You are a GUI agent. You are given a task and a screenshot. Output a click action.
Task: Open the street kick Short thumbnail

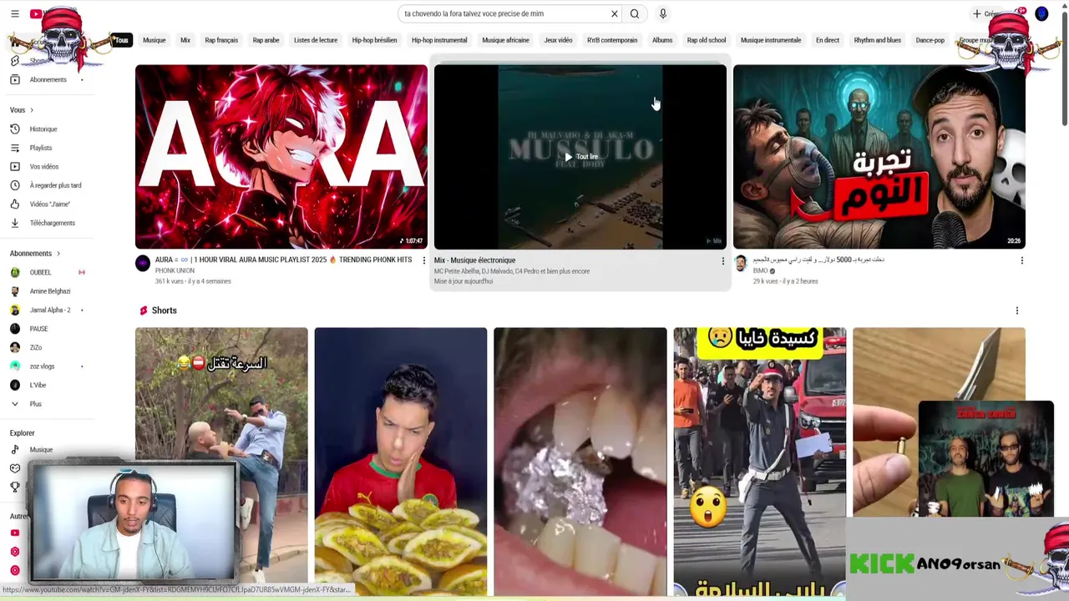tap(221, 461)
